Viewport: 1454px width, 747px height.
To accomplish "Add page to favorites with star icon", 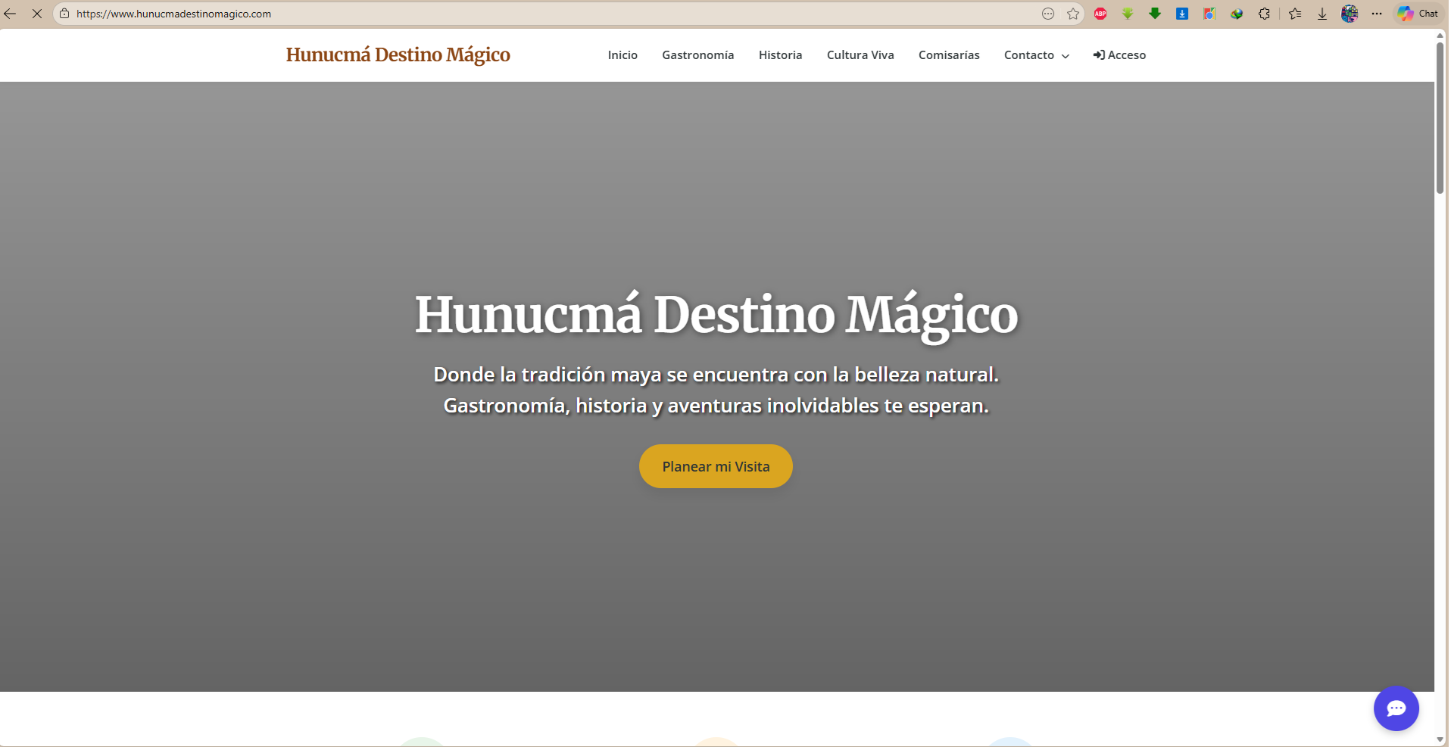I will point(1073,14).
